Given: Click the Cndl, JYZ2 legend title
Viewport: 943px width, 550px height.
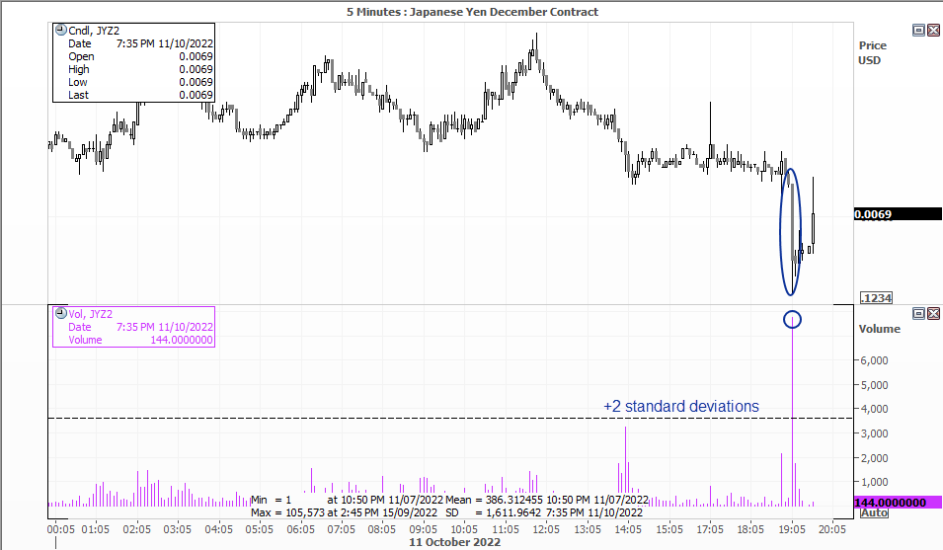Looking at the screenshot, I should tap(94, 31).
